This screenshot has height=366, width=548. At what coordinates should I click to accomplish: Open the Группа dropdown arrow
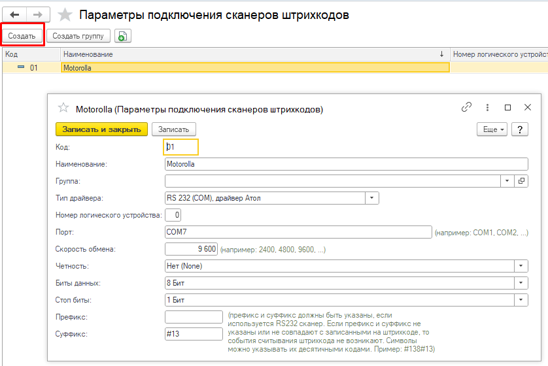[507, 181]
